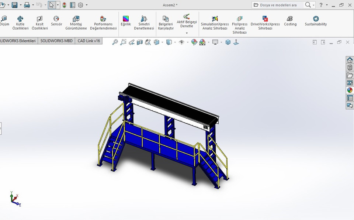Click Zoom to Fit in view toolbar
The width and height of the screenshot is (354, 220).
(x=115, y=42)
